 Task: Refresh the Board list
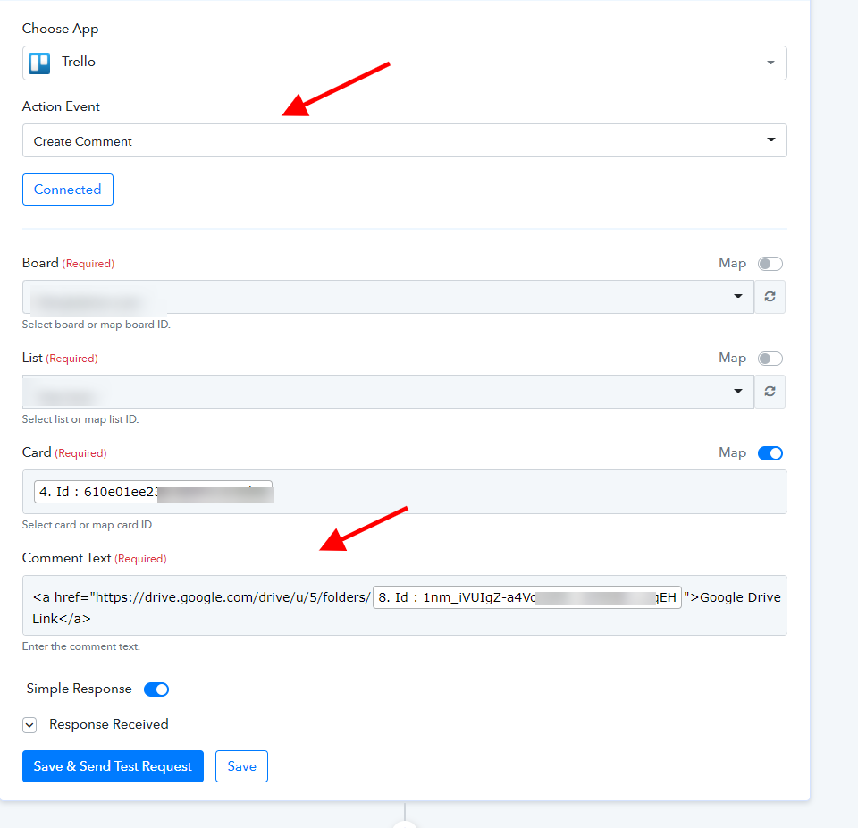[770, 297]
